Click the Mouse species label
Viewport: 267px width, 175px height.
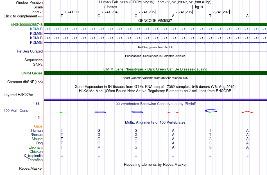pos(37,139)
